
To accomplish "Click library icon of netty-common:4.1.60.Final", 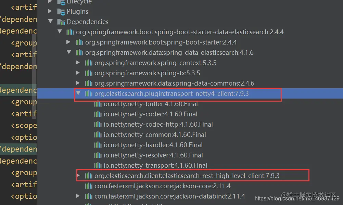I will pyautogui.click(x=98, y=134).
